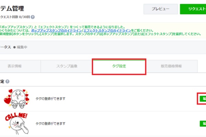Click the 編集中 status text
206x137 pixels.
pyautogui.click(x=22, y=47)
